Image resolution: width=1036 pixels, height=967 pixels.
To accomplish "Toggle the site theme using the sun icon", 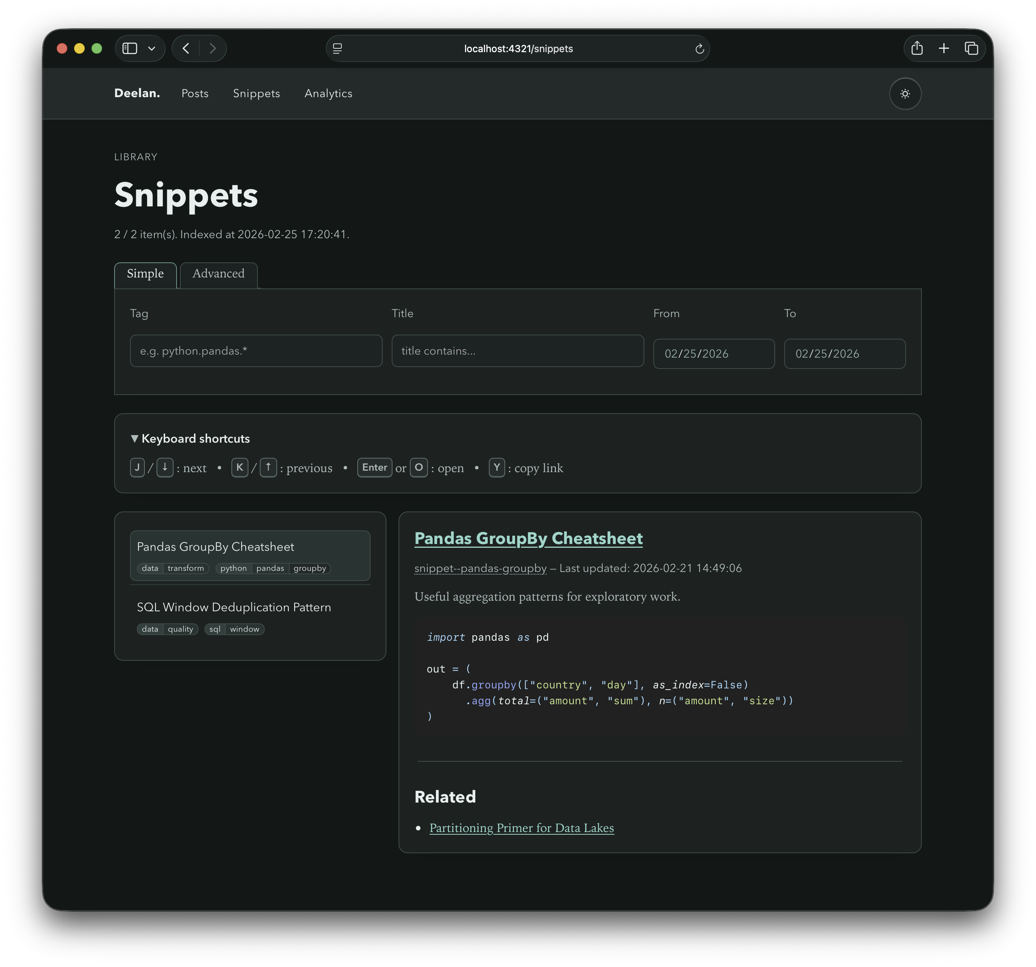I will click(x=905, y=94).
